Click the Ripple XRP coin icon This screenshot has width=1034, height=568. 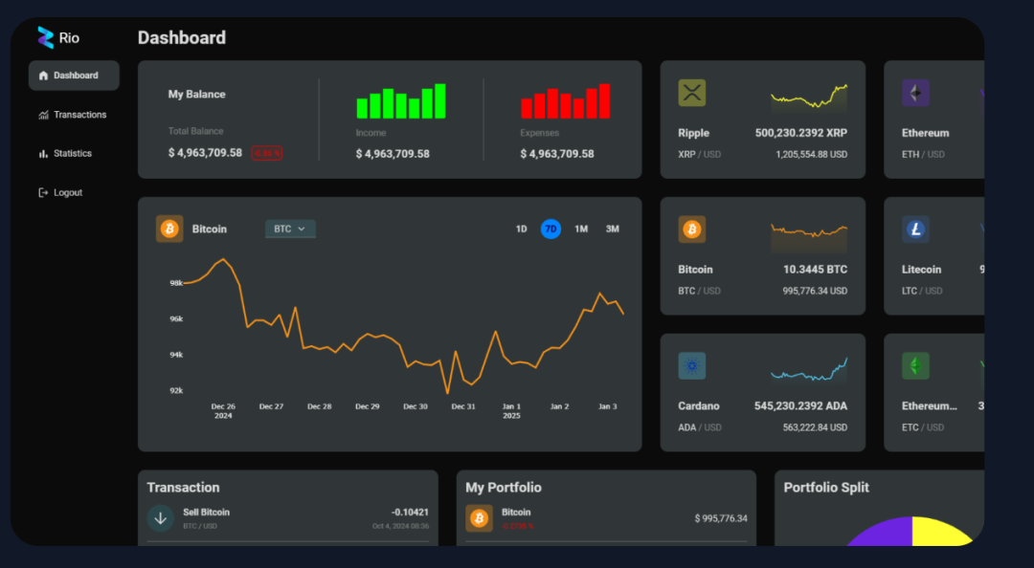(691, 93)
